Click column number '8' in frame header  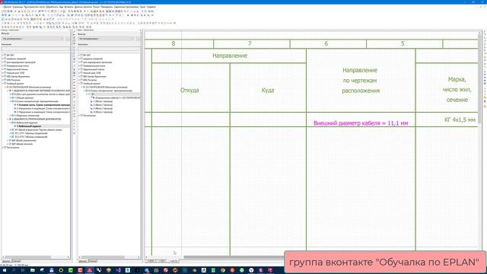click(173, 44)
